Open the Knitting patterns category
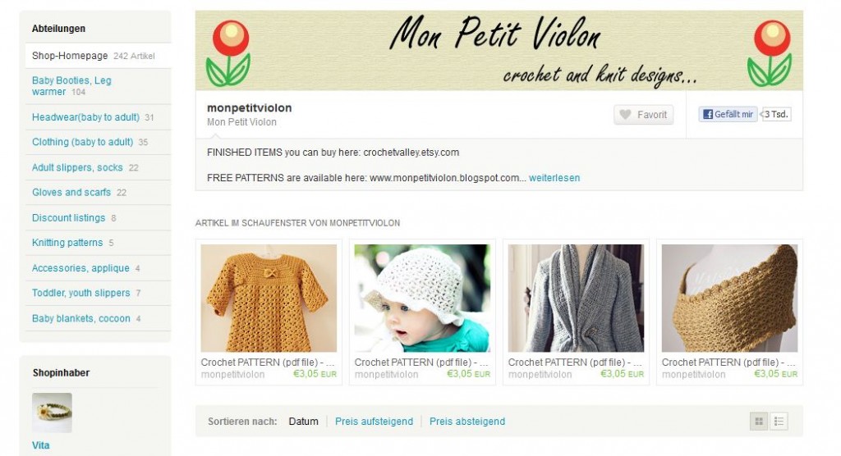This screenshot has width=841, height=456. (67, 243)
